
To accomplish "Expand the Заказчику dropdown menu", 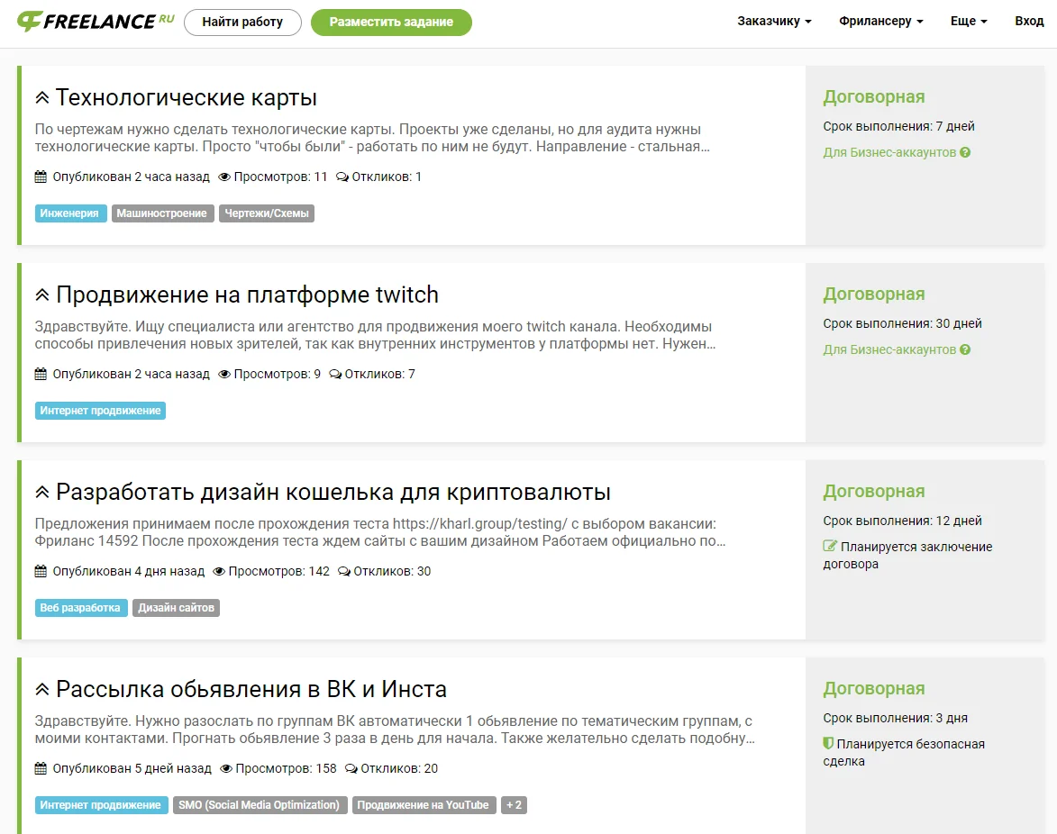I will click(x=774, y=21).
